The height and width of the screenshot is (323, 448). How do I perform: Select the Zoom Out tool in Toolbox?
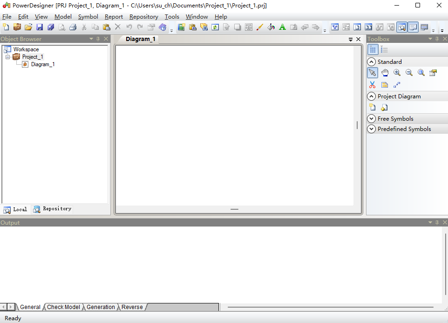click(x=409, y=73)
